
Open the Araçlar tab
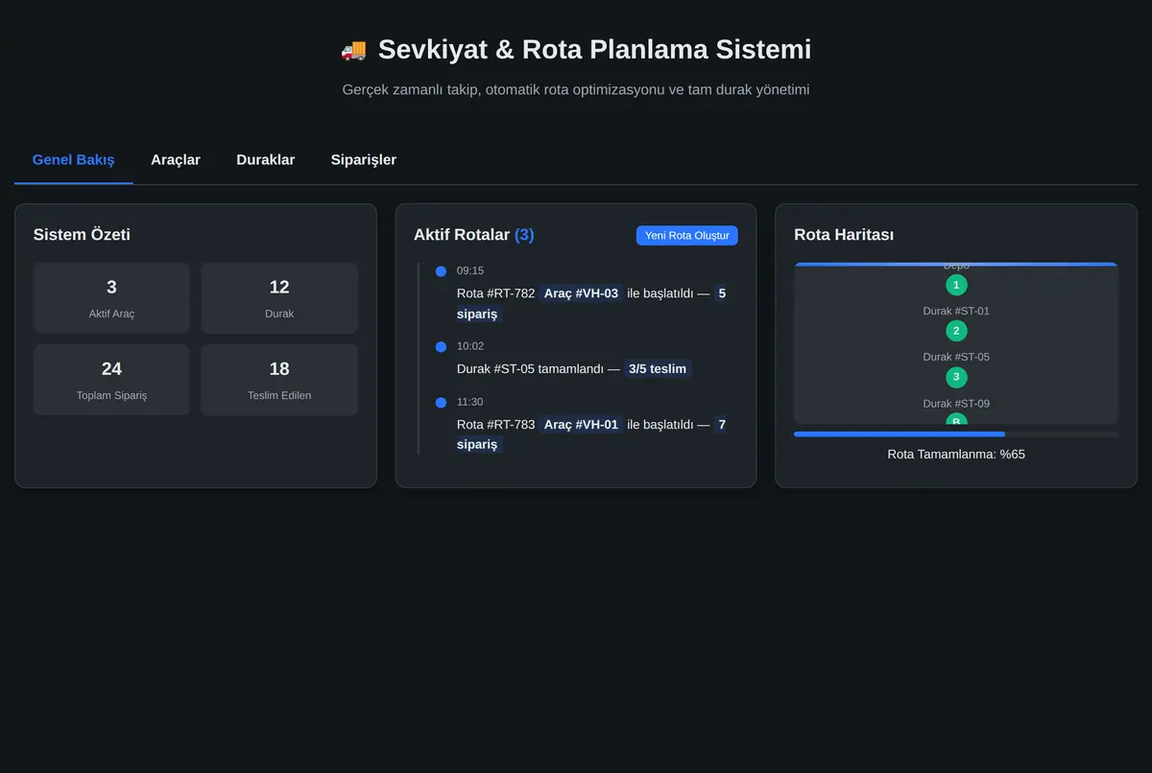click(x=176, y=160)
